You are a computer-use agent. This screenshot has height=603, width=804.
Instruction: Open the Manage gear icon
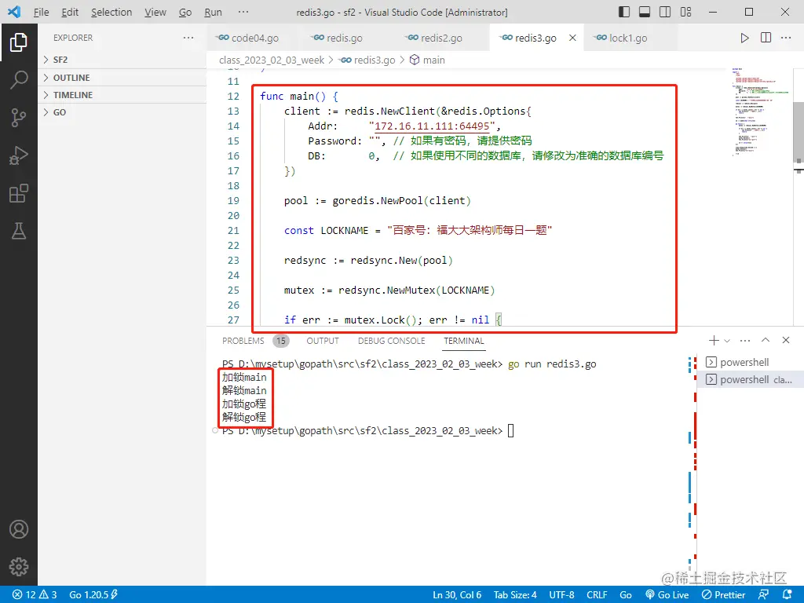point(19,567)
